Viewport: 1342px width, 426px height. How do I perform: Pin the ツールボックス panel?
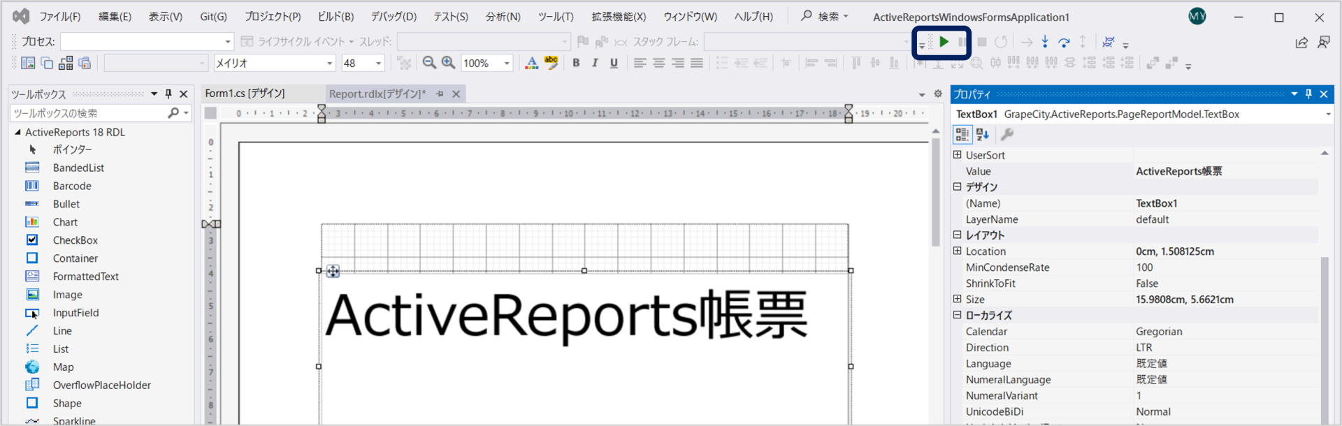click(168, 94)
